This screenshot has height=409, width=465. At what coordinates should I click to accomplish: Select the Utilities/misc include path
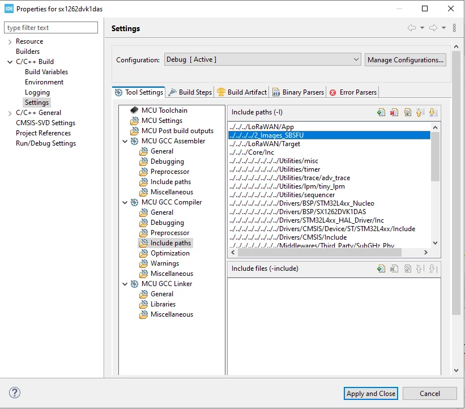coord(274,161)
